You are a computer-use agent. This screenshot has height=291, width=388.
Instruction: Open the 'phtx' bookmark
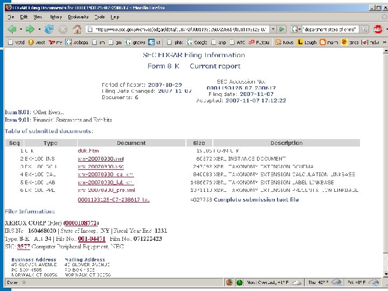(x=175, y=43)
